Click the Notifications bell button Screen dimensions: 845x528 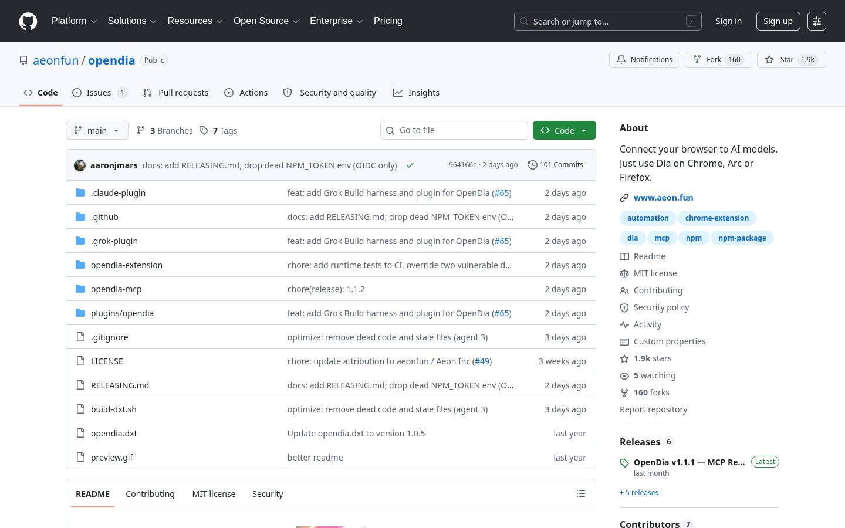point(645,60)
